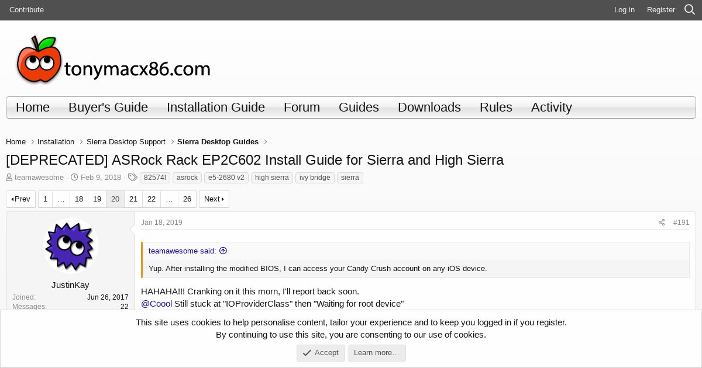The width and height of the screenshot is (702, 368).
Task: Expand second pagination ellipsis
Action: pyautogui.click(x=169, y=199)
